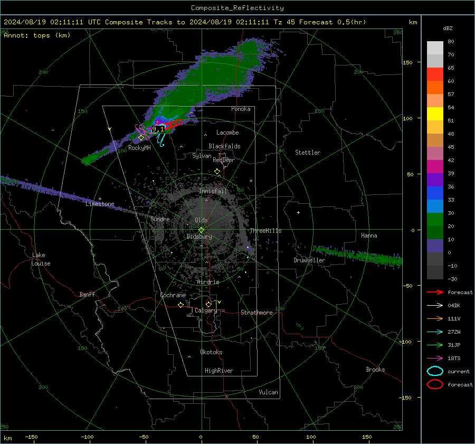Click the yellow radar-centre diamond at Didsbury
Image resolution: width=475 pixels, height=444 pixels.
pos(201,230)
